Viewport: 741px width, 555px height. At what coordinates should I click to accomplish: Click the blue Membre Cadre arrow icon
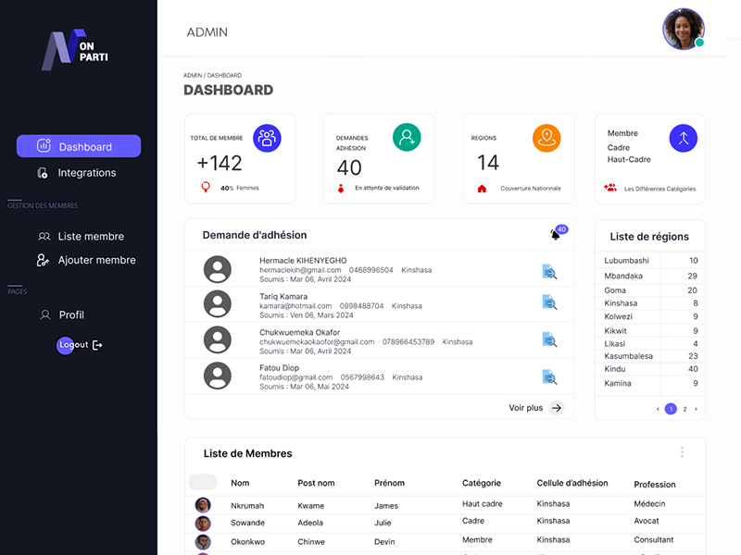[683, 137]
